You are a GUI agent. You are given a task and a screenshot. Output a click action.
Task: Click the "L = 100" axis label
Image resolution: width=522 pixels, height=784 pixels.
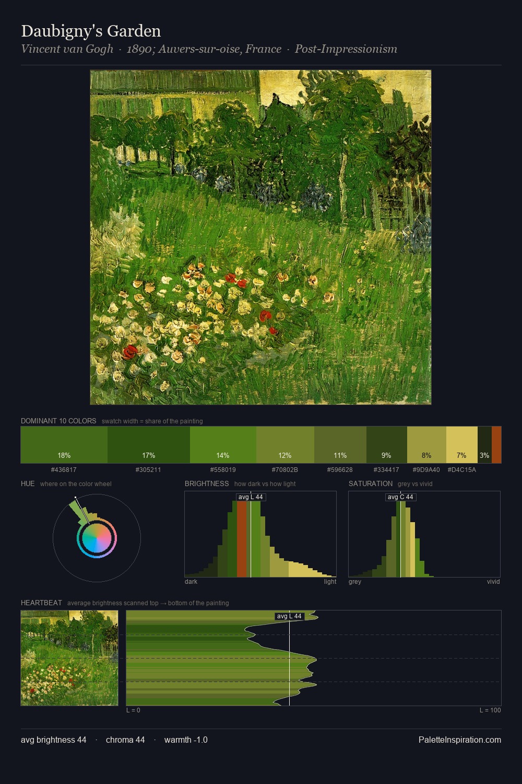[490, 710]
